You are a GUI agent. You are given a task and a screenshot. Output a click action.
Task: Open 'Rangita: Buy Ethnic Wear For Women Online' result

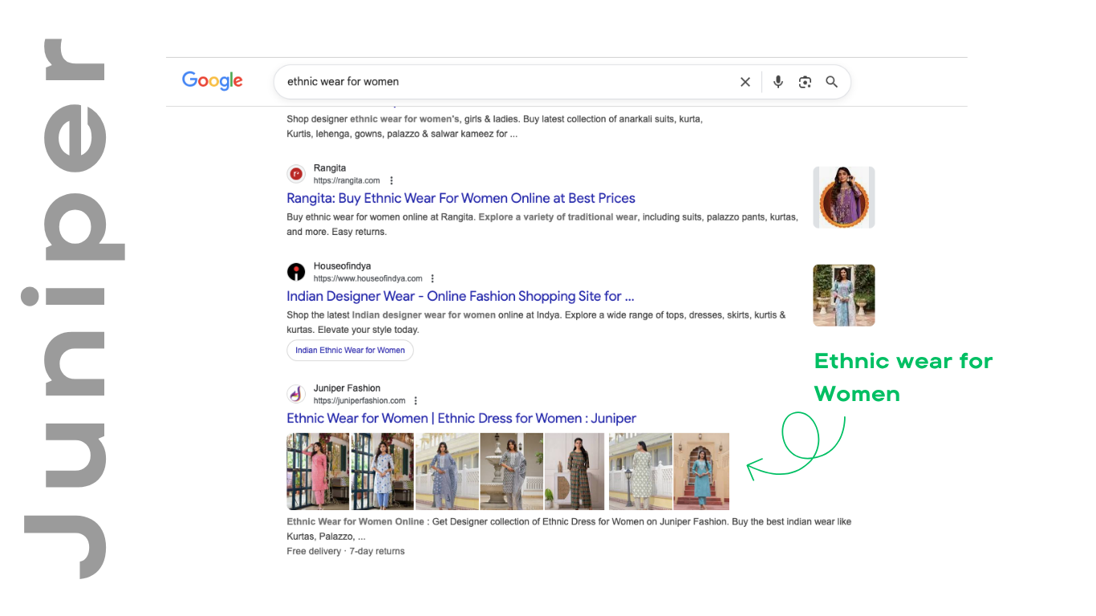(461, 198)
